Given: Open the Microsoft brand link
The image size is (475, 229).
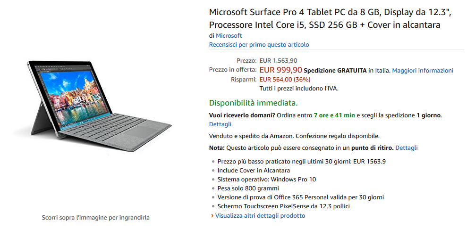Looking at the screenshot, I should 229,36.
